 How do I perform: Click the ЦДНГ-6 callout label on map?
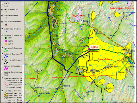click(x=94, y=47)
